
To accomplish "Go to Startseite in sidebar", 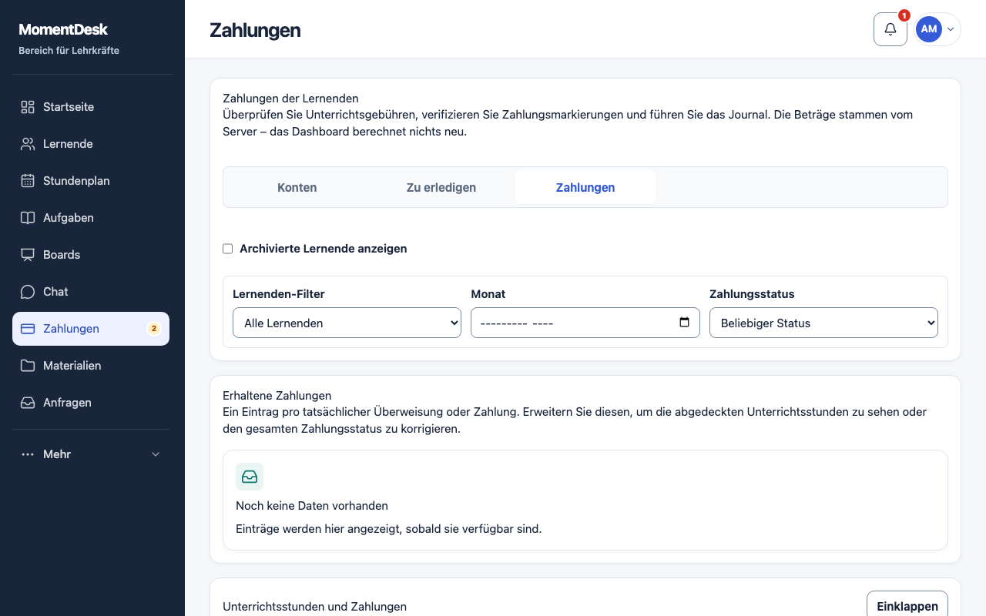I will (91, 107).
